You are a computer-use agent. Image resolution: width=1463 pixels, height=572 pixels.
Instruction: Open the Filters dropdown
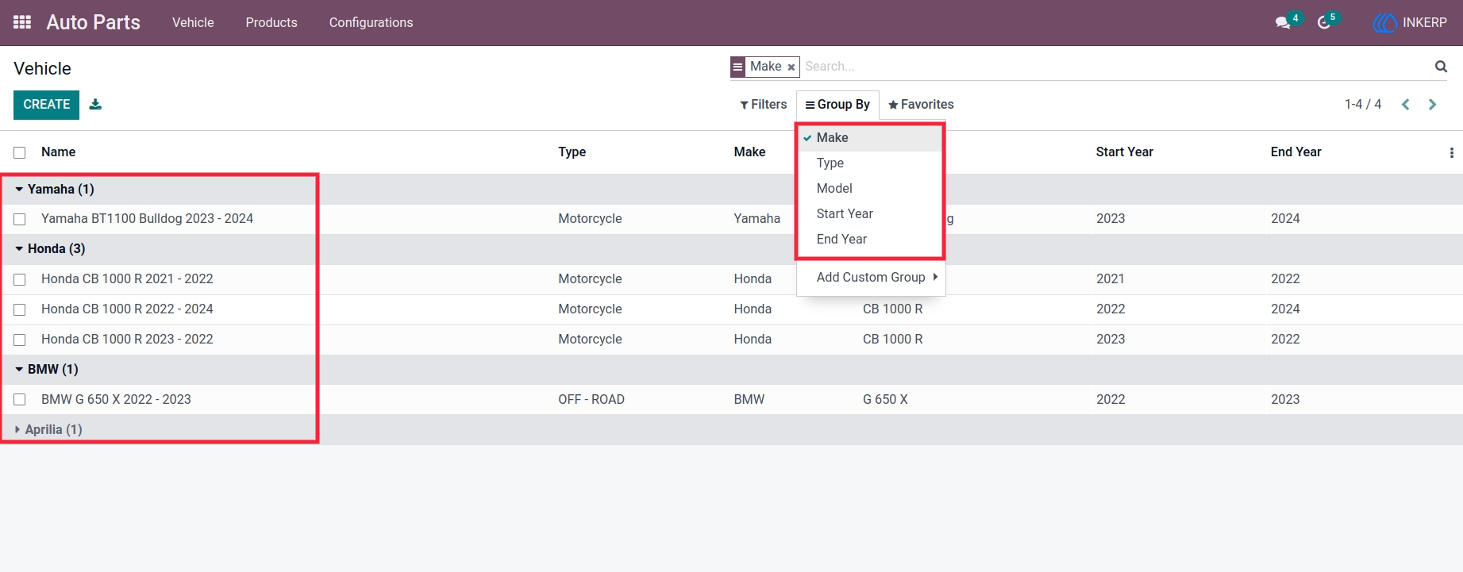[x=763, y=104]
